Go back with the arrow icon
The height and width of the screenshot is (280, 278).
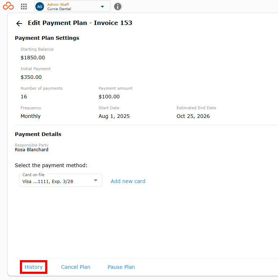pyautogui.click(x=19, y=24)
